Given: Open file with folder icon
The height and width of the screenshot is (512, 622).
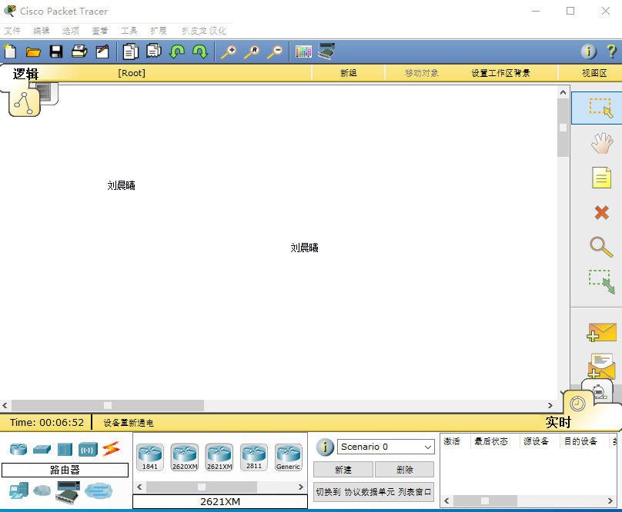Looking at the screenshot, I should pyautogui.click(x=33, y=52).
